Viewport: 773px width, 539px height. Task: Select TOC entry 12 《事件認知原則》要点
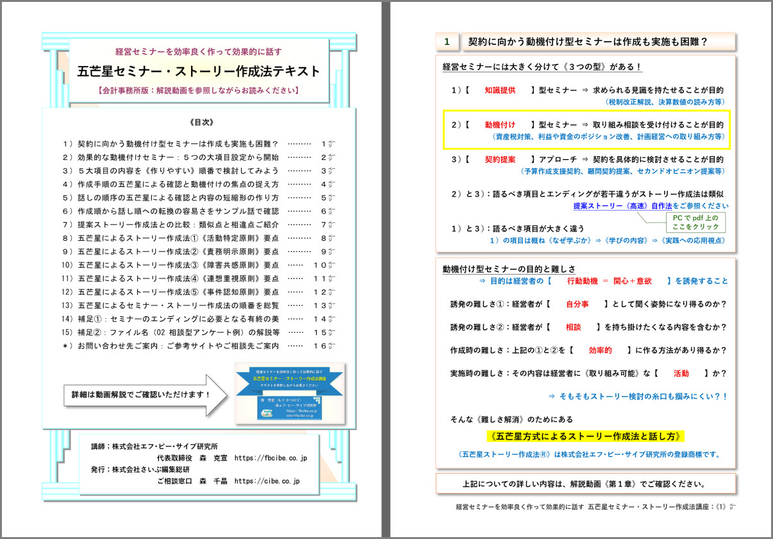coord(171,292)
